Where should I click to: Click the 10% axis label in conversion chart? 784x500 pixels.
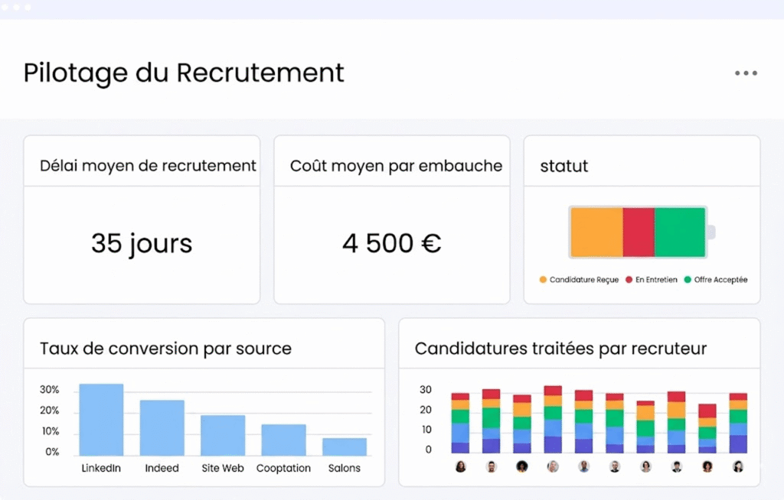click(50, 431)
